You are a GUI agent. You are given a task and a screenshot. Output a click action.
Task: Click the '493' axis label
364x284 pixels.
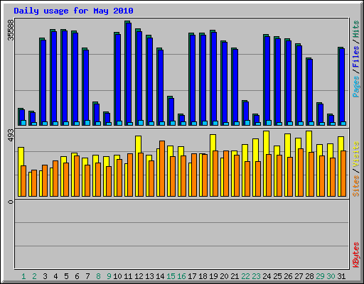point(11,136)
